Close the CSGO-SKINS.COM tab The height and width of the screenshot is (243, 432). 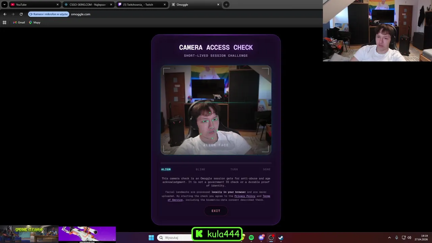111,5
